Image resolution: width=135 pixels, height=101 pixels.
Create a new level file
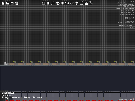click(3, 3)
